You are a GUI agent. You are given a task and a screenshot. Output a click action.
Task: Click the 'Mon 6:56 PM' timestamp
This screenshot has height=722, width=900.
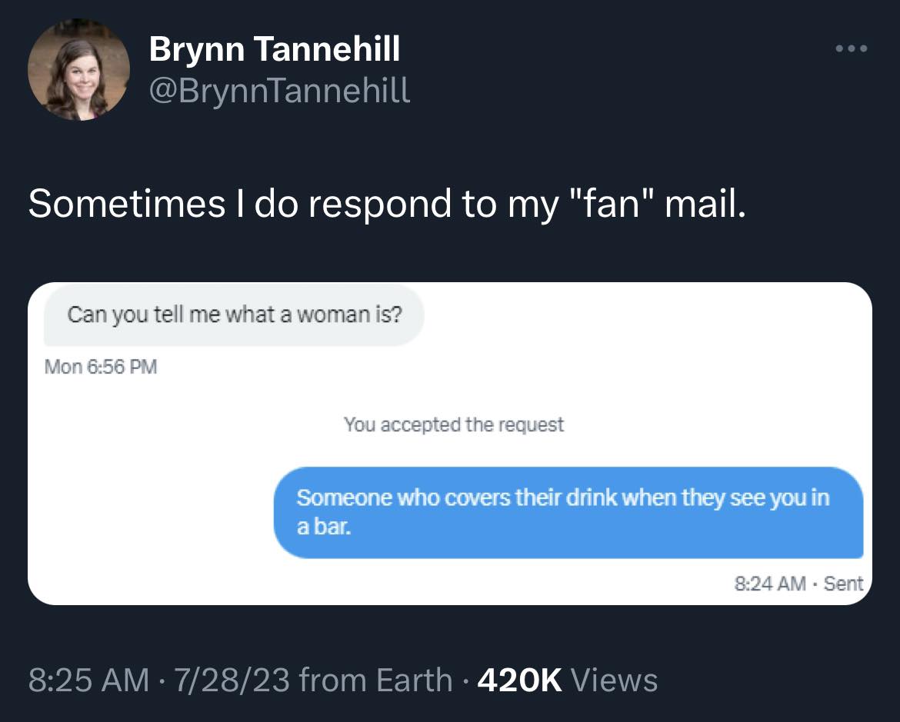[x=101, y=368]
